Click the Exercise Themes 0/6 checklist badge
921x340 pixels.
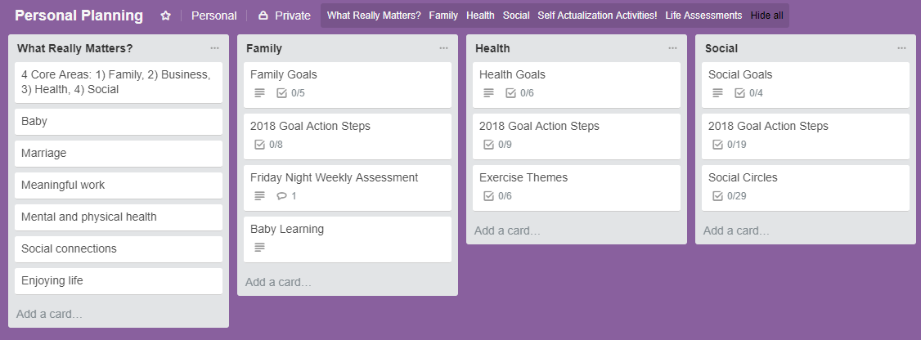point(519,196)
